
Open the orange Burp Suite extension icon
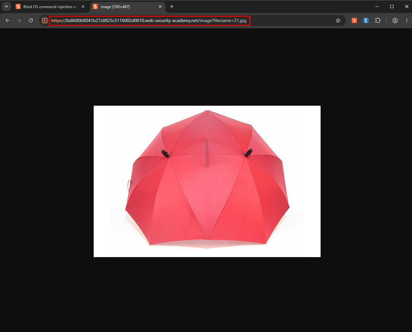click(x=354, y=20)
